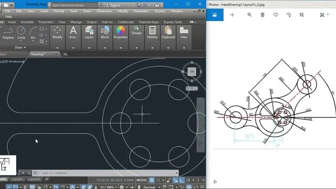The image size is (336, 189).
Task: Expand the Sign In dropdown
Action: point(133,5)
